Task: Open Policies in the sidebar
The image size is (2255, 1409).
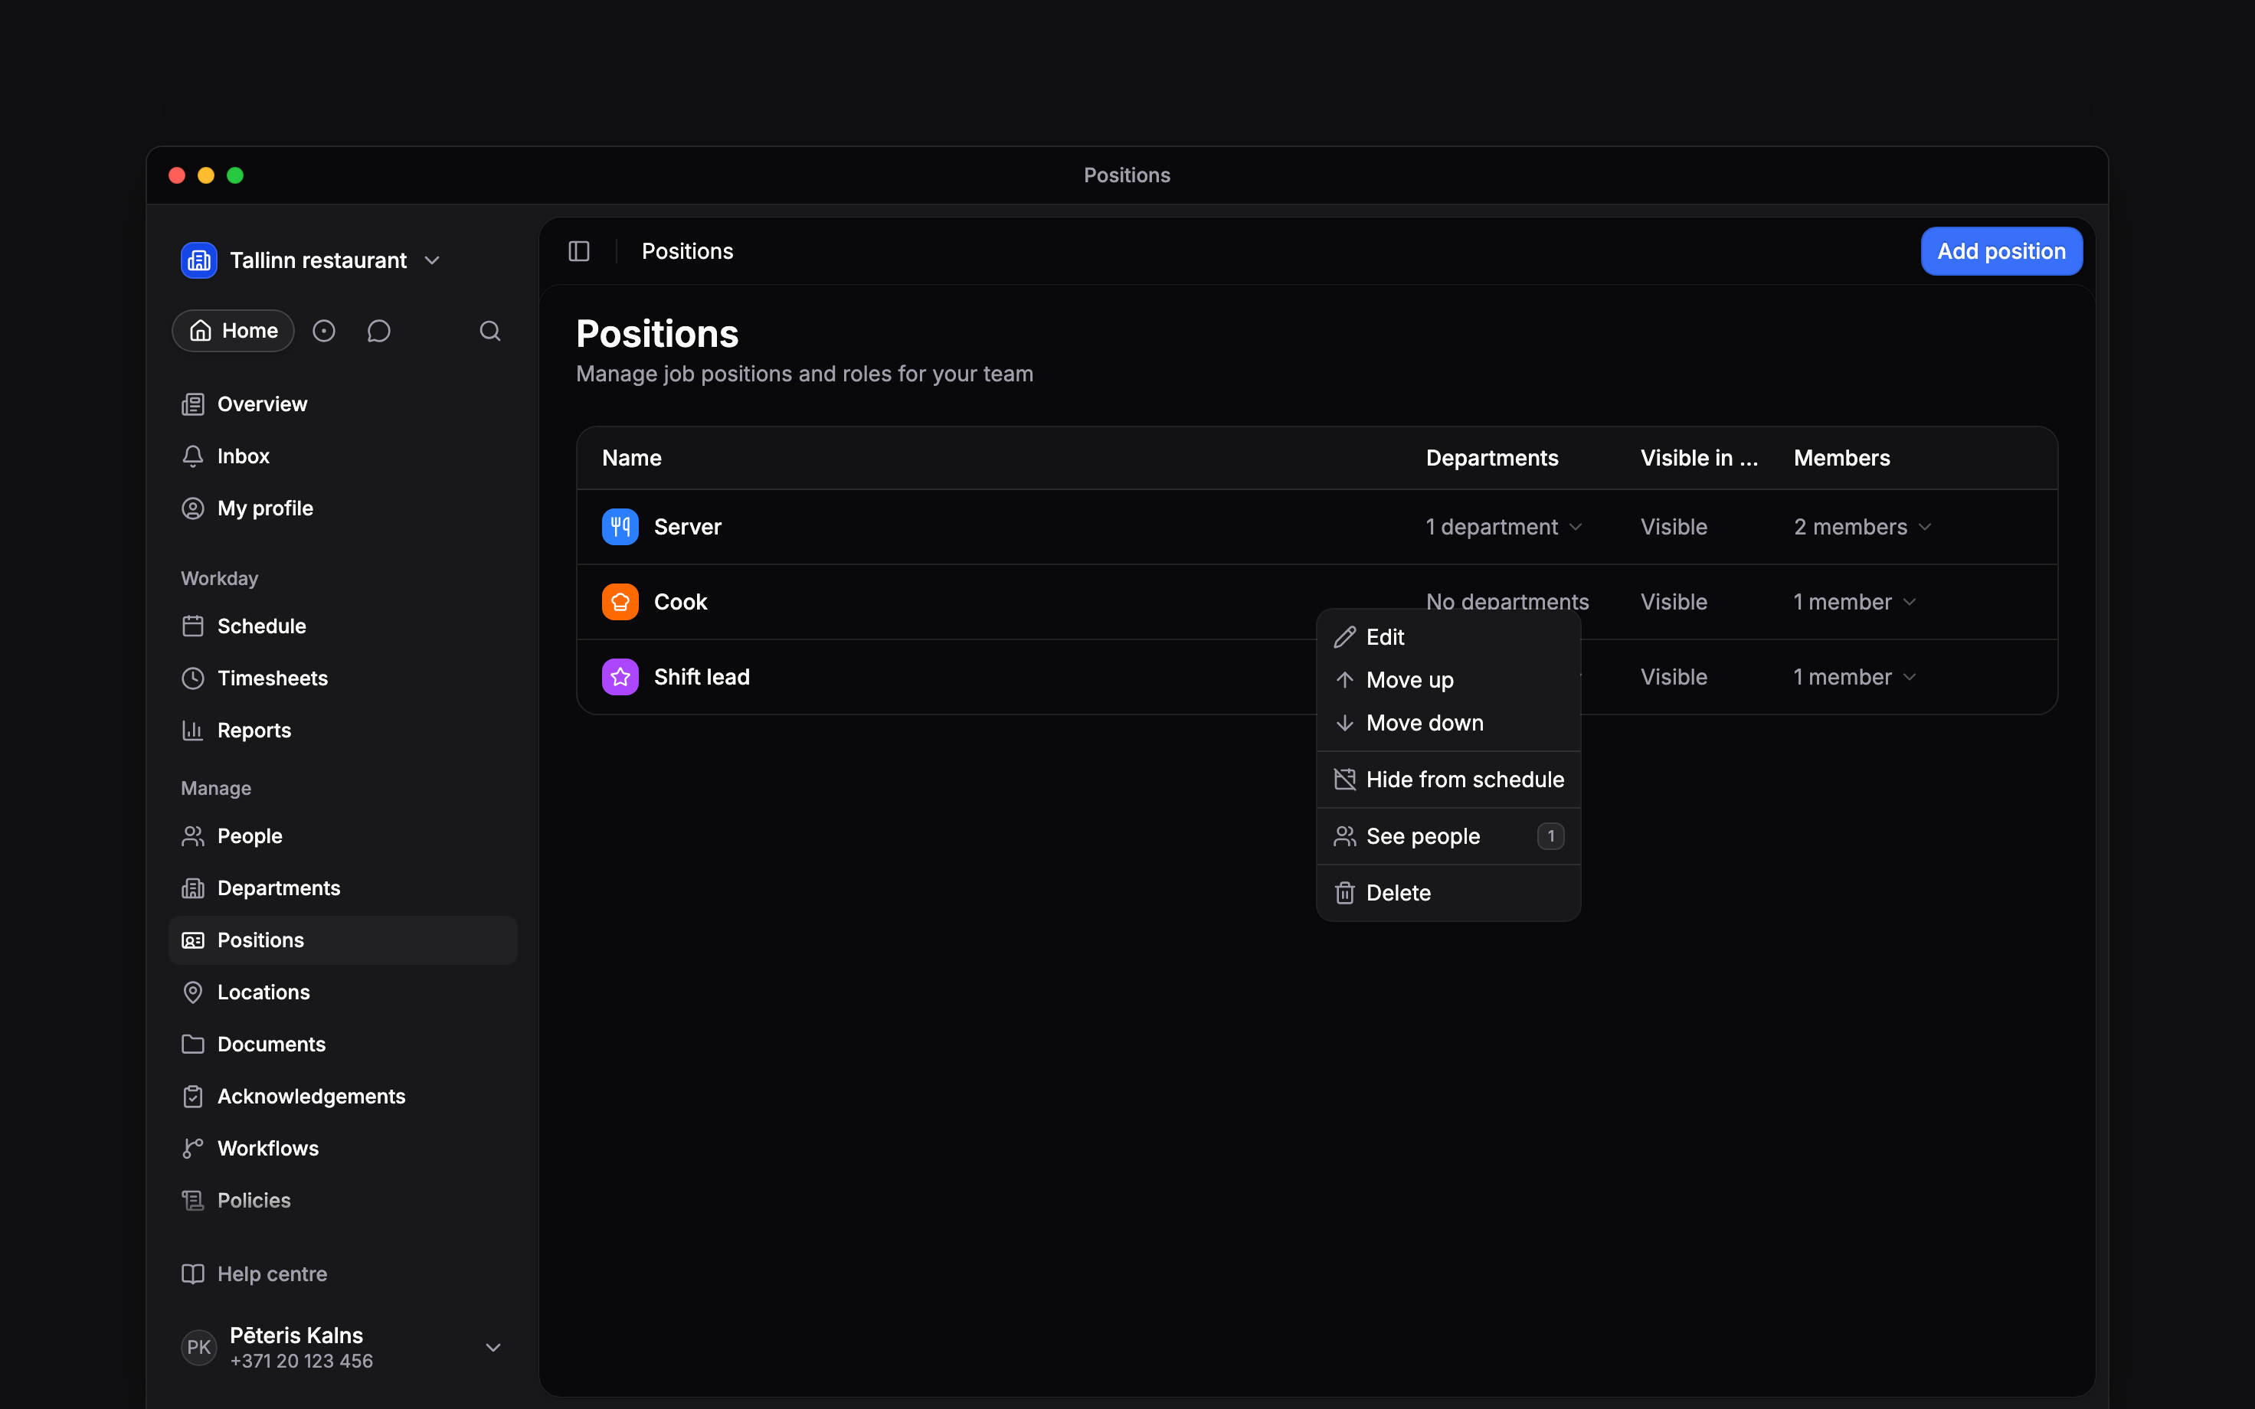Action: point(343,1201)
